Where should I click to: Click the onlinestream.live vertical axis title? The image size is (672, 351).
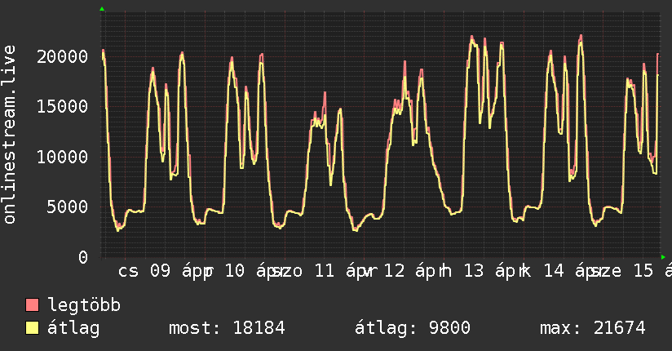pyautogui.click(x=10, y=135)
